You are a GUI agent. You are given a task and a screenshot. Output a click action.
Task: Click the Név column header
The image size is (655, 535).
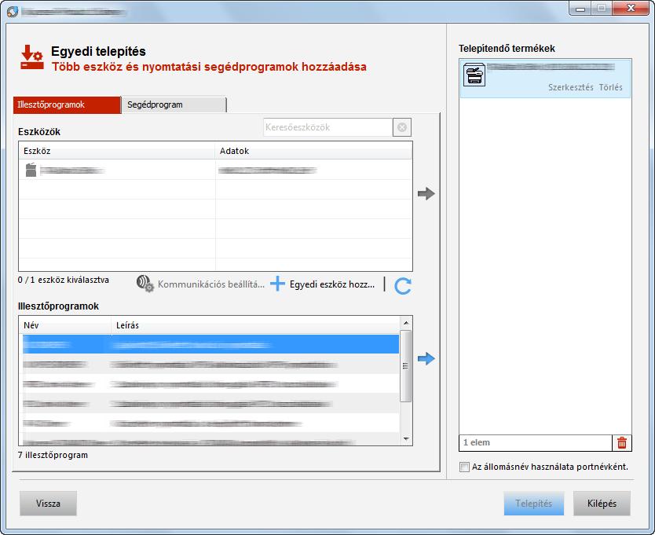pos(65,325)
